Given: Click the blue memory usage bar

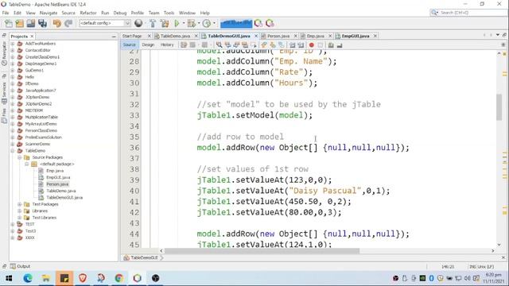Looking at the screenshot, I should [x=236, y=23].
